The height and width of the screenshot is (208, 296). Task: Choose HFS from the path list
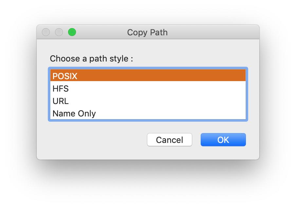click(x=147, y=89)
